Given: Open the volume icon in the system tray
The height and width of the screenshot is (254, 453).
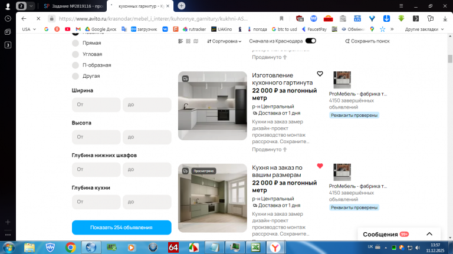Looking at the screenshot, I should pyautogui.click(x=418, y=248).
